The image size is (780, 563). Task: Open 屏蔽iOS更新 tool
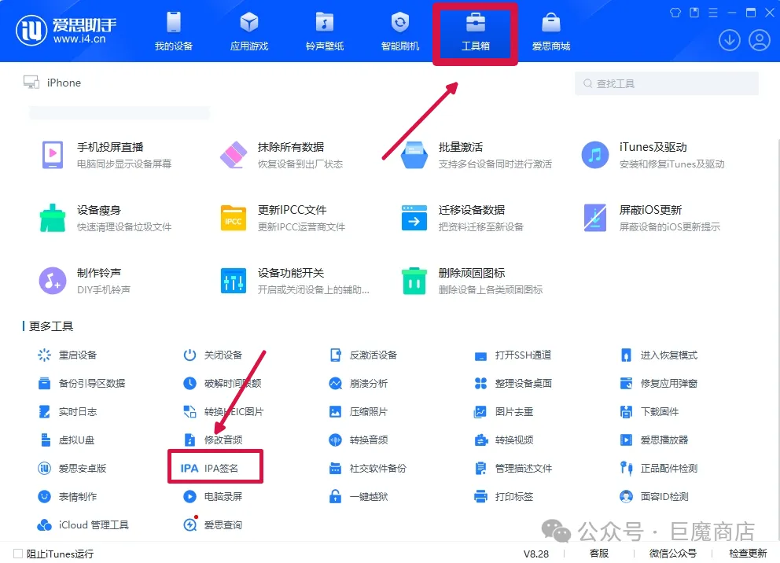click(x=652, y=218)
